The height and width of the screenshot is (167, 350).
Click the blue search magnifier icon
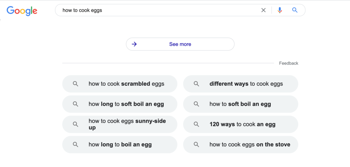pos(295,10)
